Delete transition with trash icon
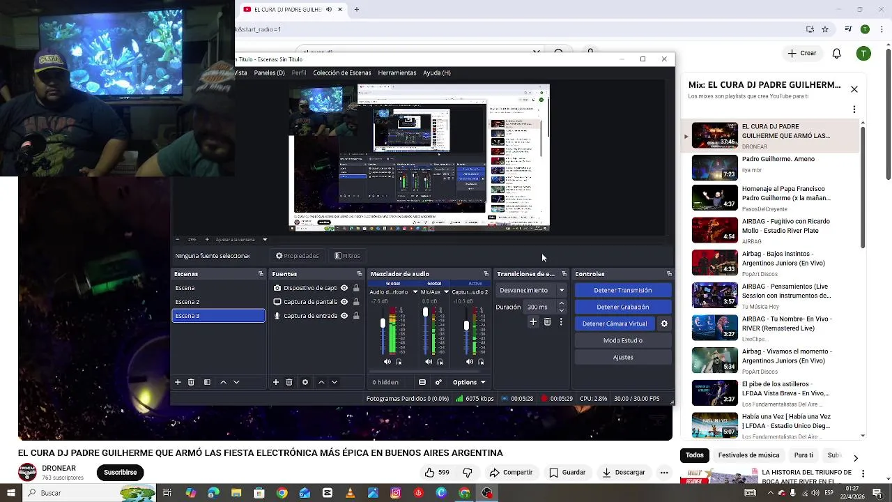This screenshot has height=502, width=892. coord(547,322)
